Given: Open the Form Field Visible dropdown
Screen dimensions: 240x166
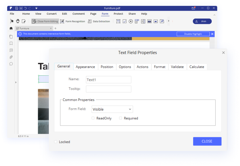Looking at the screenshot, I should 112,109.
